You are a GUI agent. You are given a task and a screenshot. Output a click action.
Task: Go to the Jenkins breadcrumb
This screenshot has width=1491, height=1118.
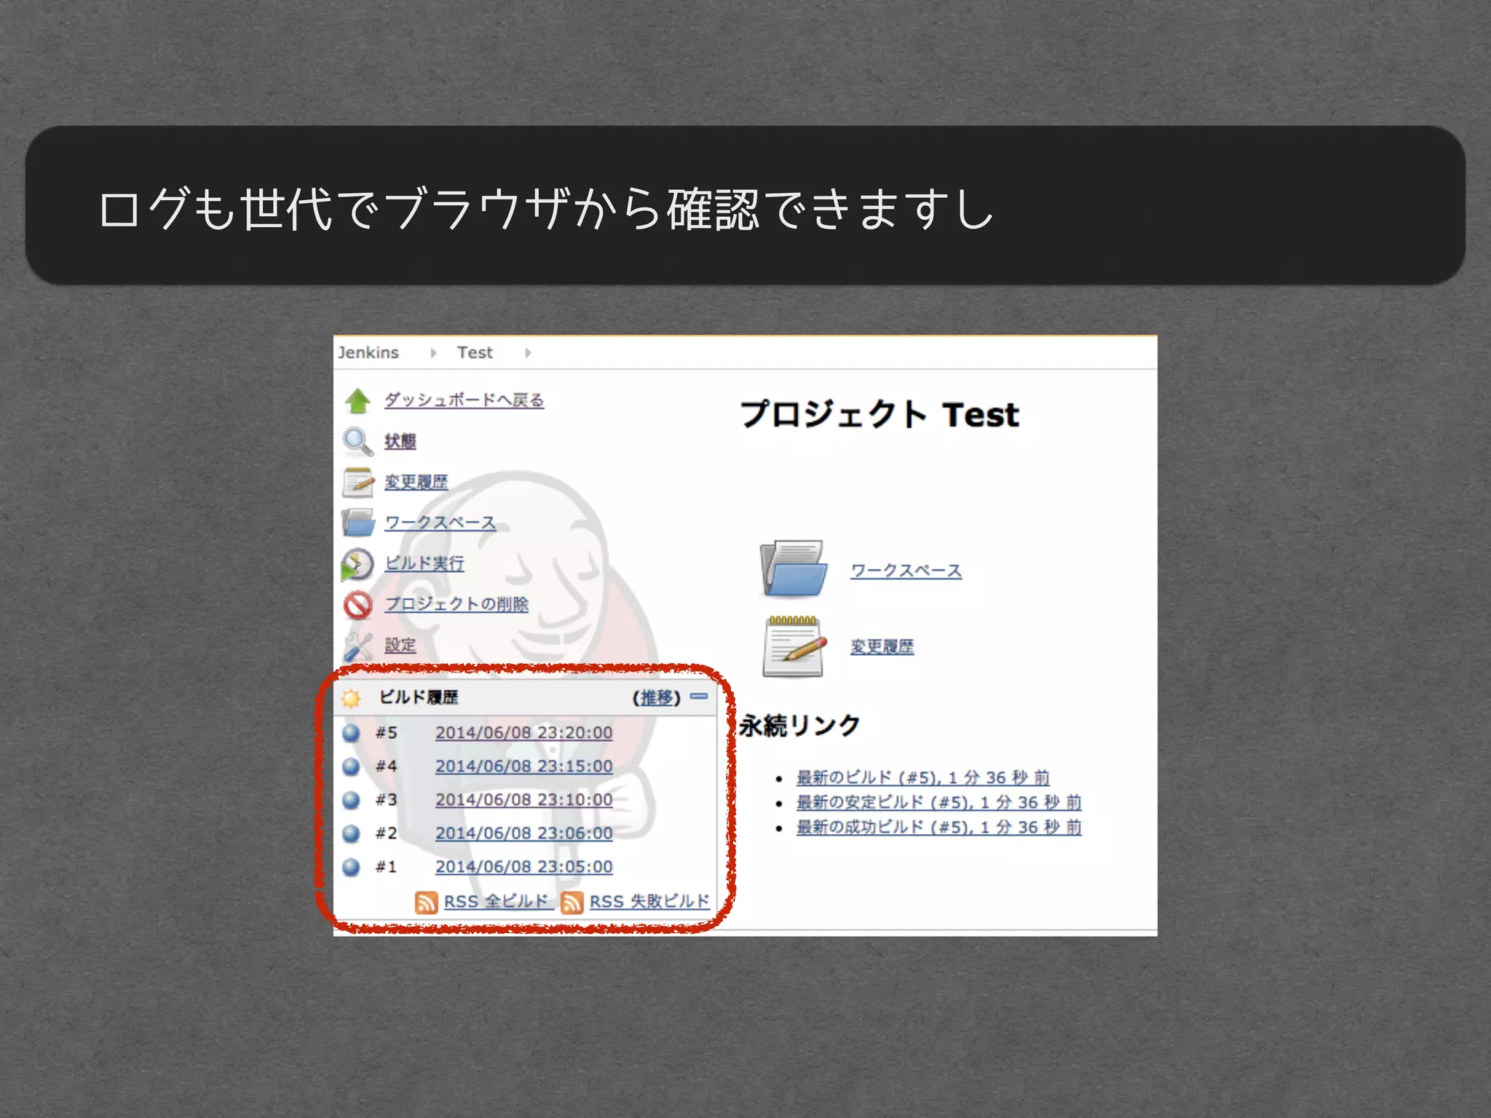click(x=368, y=352)
